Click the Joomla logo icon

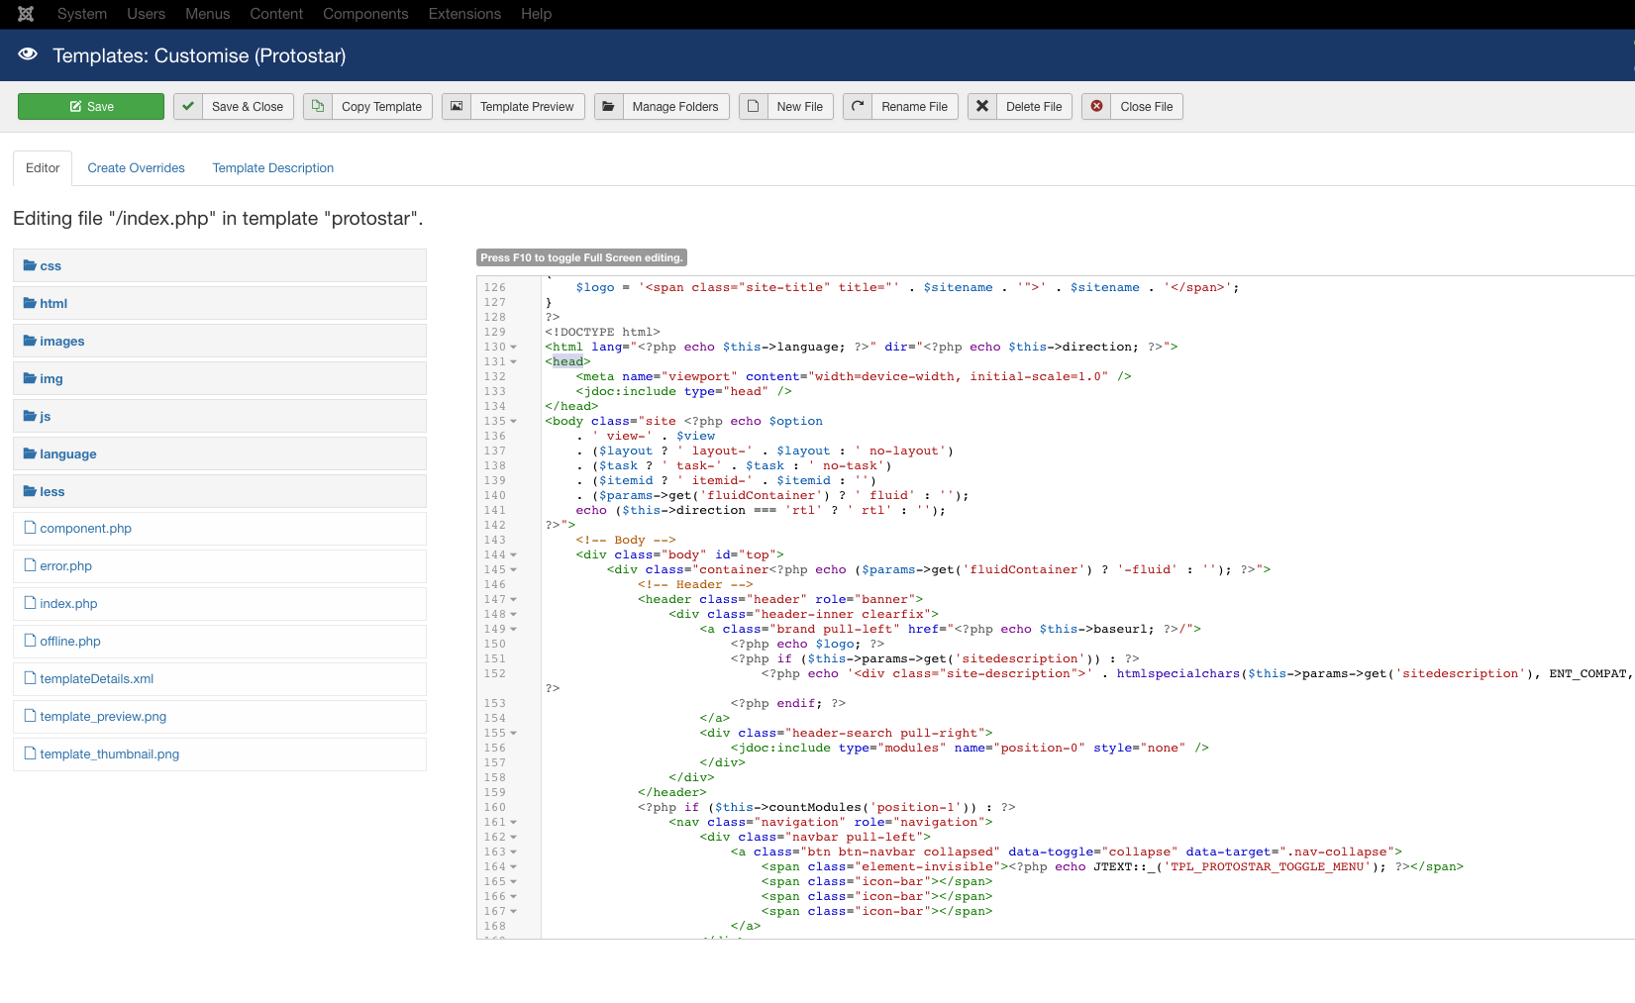tap(26, 14)
